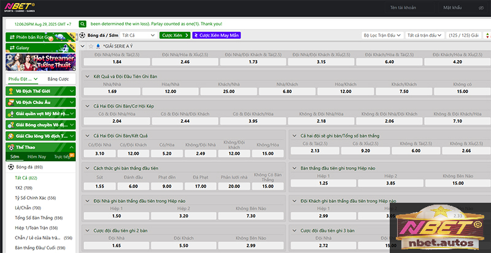Click the trophy icon for Vô Địch Thế Giới
491x253 pixels.
10,91
